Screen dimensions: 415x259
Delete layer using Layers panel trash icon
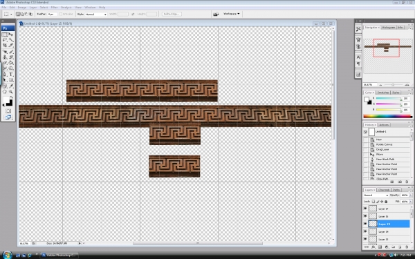407,247
